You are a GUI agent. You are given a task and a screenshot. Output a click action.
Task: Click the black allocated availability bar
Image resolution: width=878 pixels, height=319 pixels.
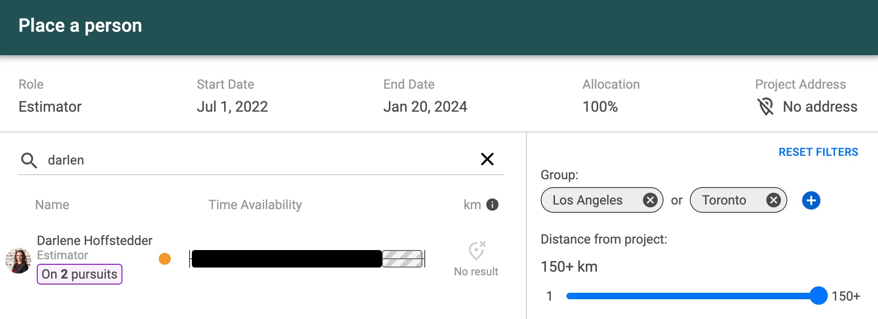(286, 259)
